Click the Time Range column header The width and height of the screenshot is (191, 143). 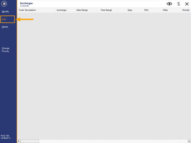pyautogui.click(x=106, y=10)
